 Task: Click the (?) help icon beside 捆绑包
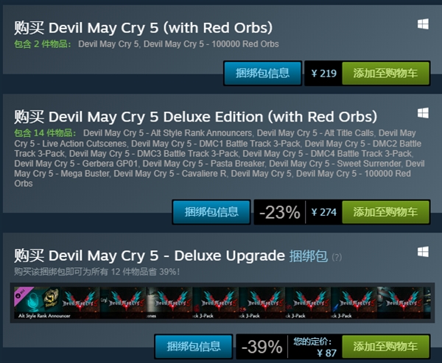(x=337, y=257)
